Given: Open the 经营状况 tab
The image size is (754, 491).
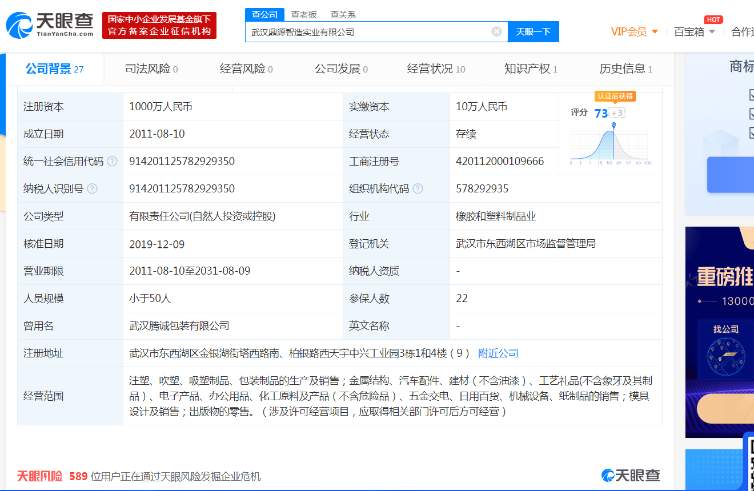Looking at the screenshot, I should [436, 69].
